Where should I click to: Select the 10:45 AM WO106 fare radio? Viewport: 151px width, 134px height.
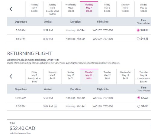click(139, 98)
